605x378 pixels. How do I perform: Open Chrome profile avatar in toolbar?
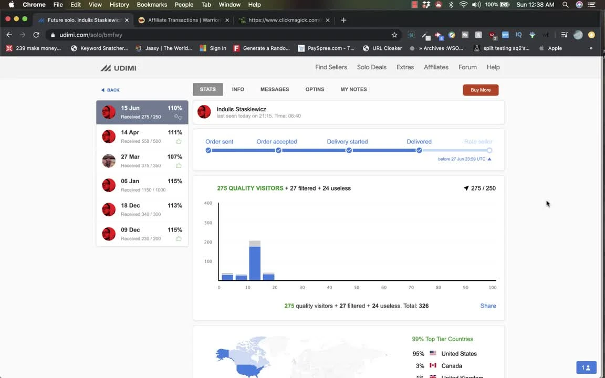point(578,35)
